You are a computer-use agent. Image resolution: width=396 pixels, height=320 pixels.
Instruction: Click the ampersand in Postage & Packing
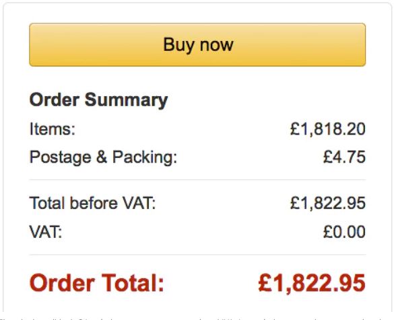coord(102,157)
